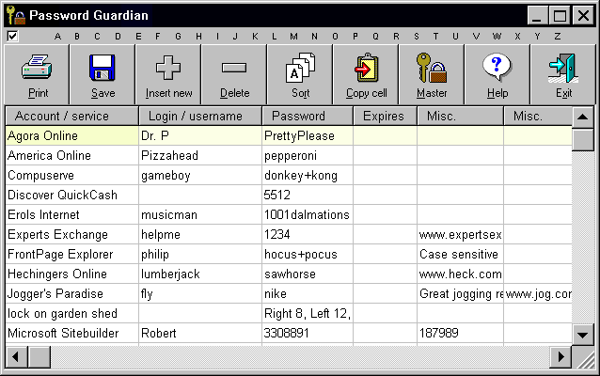Delete the selected entry
This screenshot has width=600, height=376.
tap(234, 74)
